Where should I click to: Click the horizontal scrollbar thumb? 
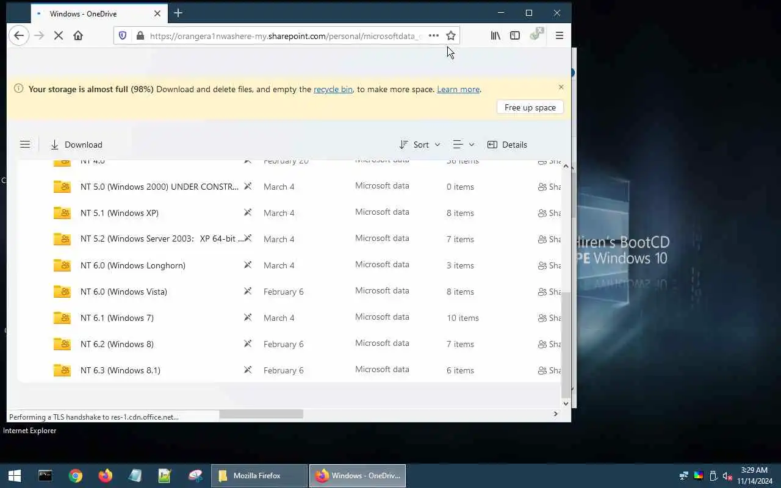click(x=261, y=414)
